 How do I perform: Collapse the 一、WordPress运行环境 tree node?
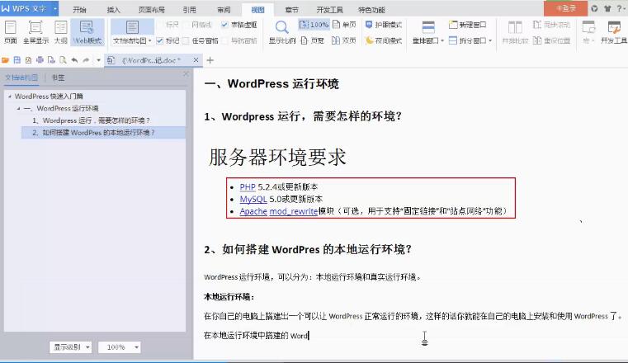click(18, 108)
